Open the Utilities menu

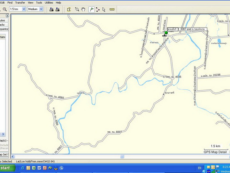pos(49,3)
